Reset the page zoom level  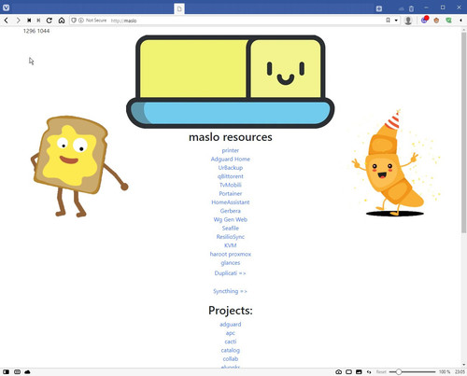click(381, 371)
